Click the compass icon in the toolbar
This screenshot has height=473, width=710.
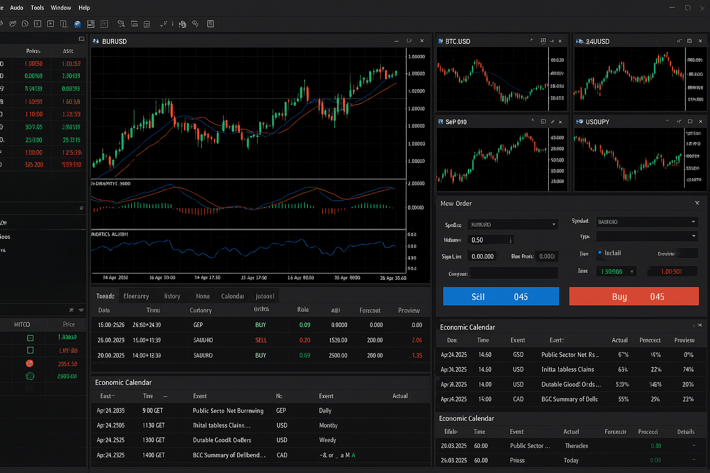click(25, 24)
